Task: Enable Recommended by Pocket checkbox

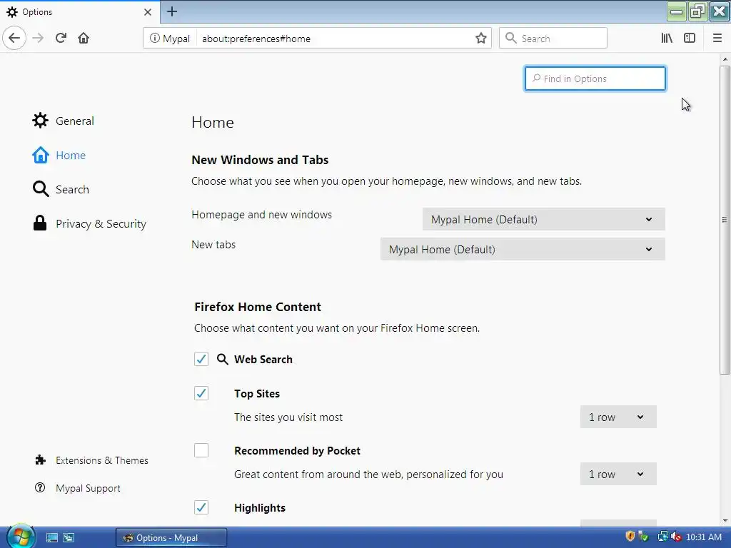Action: [x=201, y=451]
